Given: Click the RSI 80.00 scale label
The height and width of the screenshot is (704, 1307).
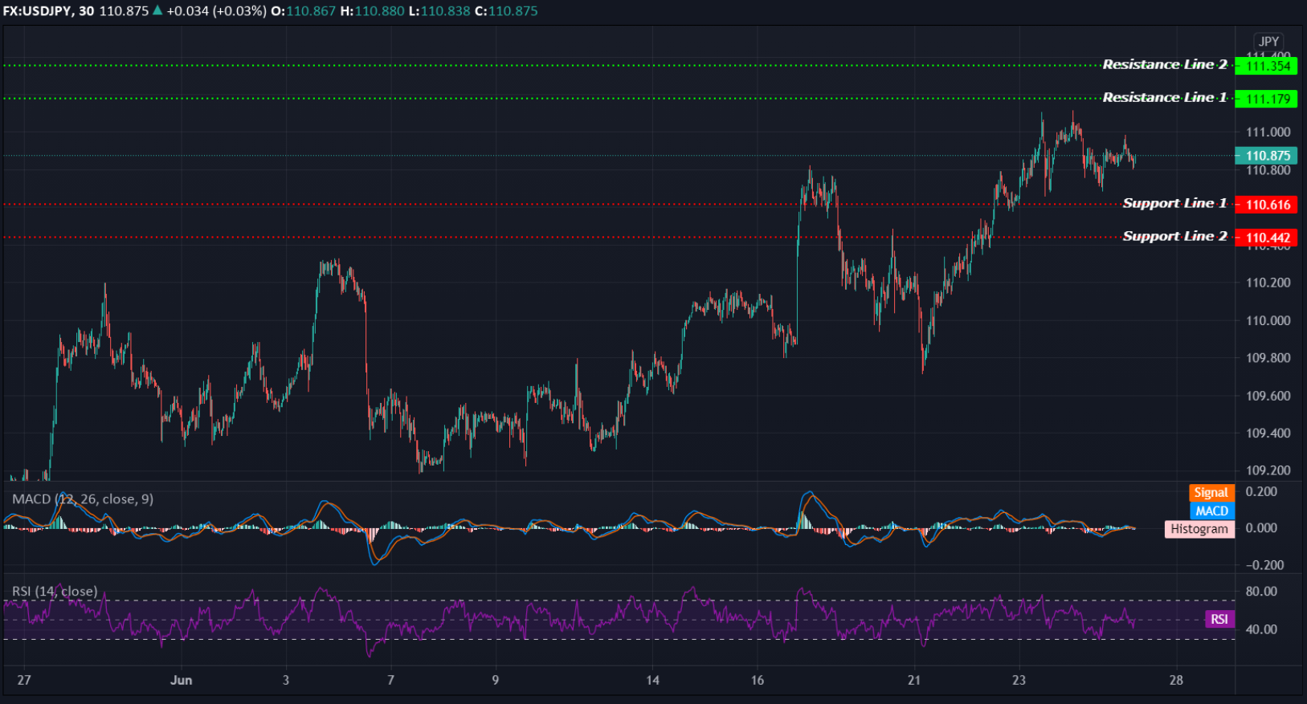Looking at the screenshot, I should 1261,592.
